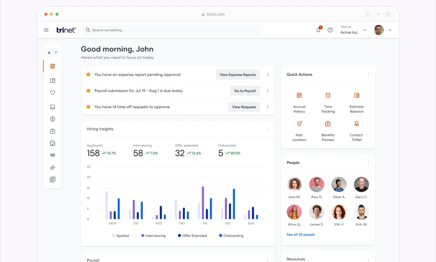436x262 pixels.
Task: Open the news document icon in sidebar
Action: [52, 180]
